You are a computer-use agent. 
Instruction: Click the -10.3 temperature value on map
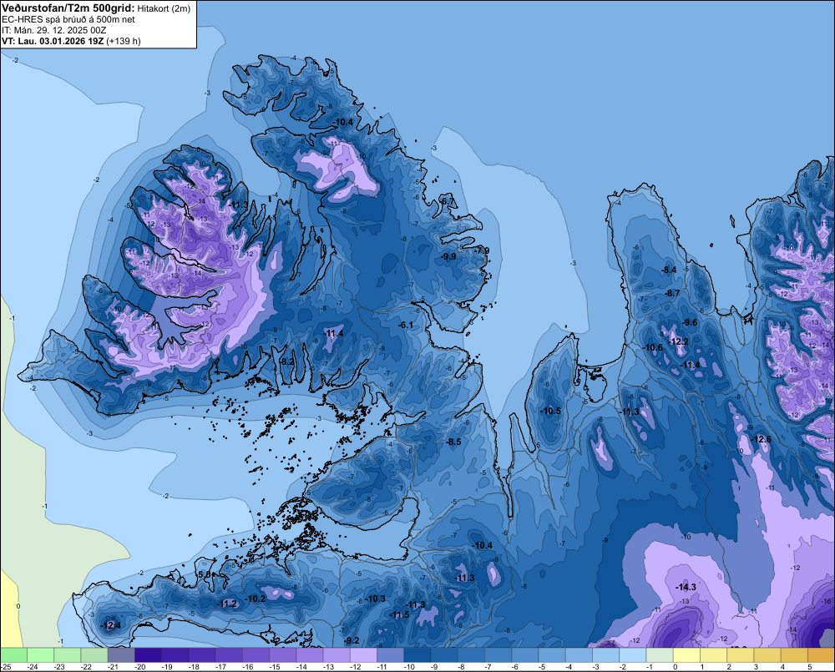376,599
